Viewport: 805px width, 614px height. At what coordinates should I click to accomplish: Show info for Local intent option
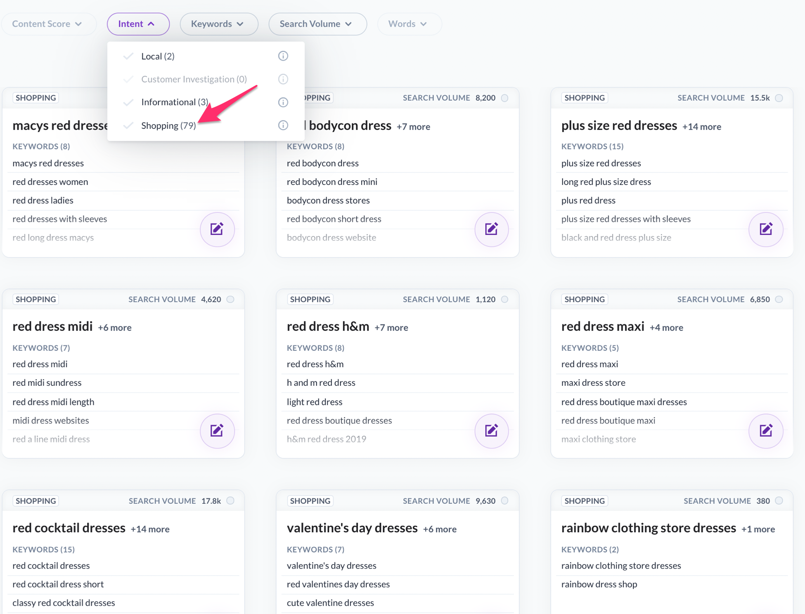283,56
